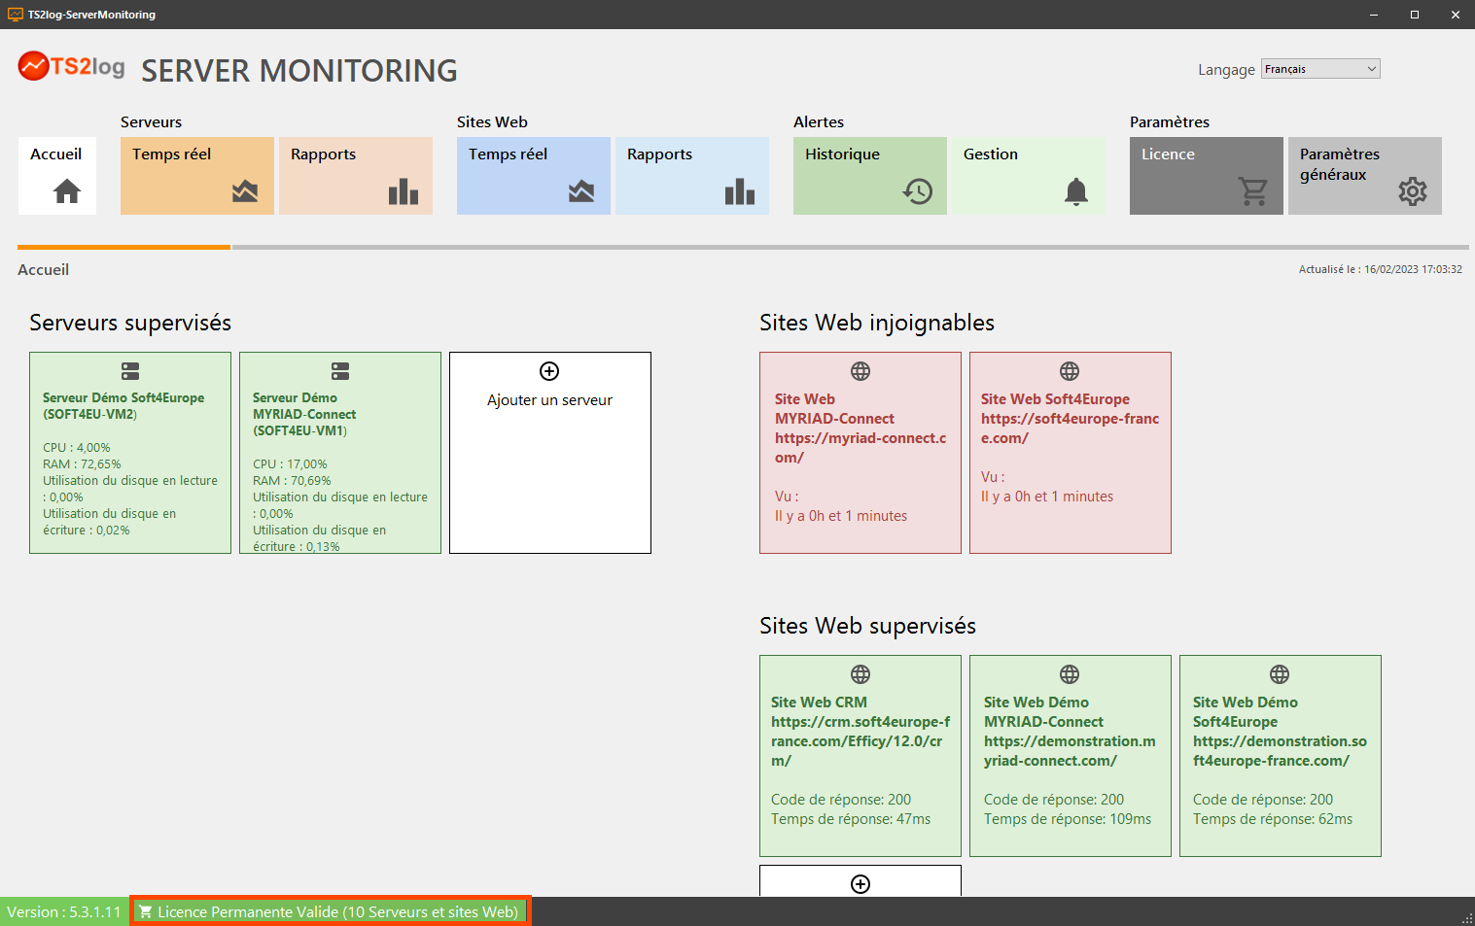Click globe icon on Démo MYRIAD-Connect card
This screenshot has width=1475, height=926.
(1070, 674)
